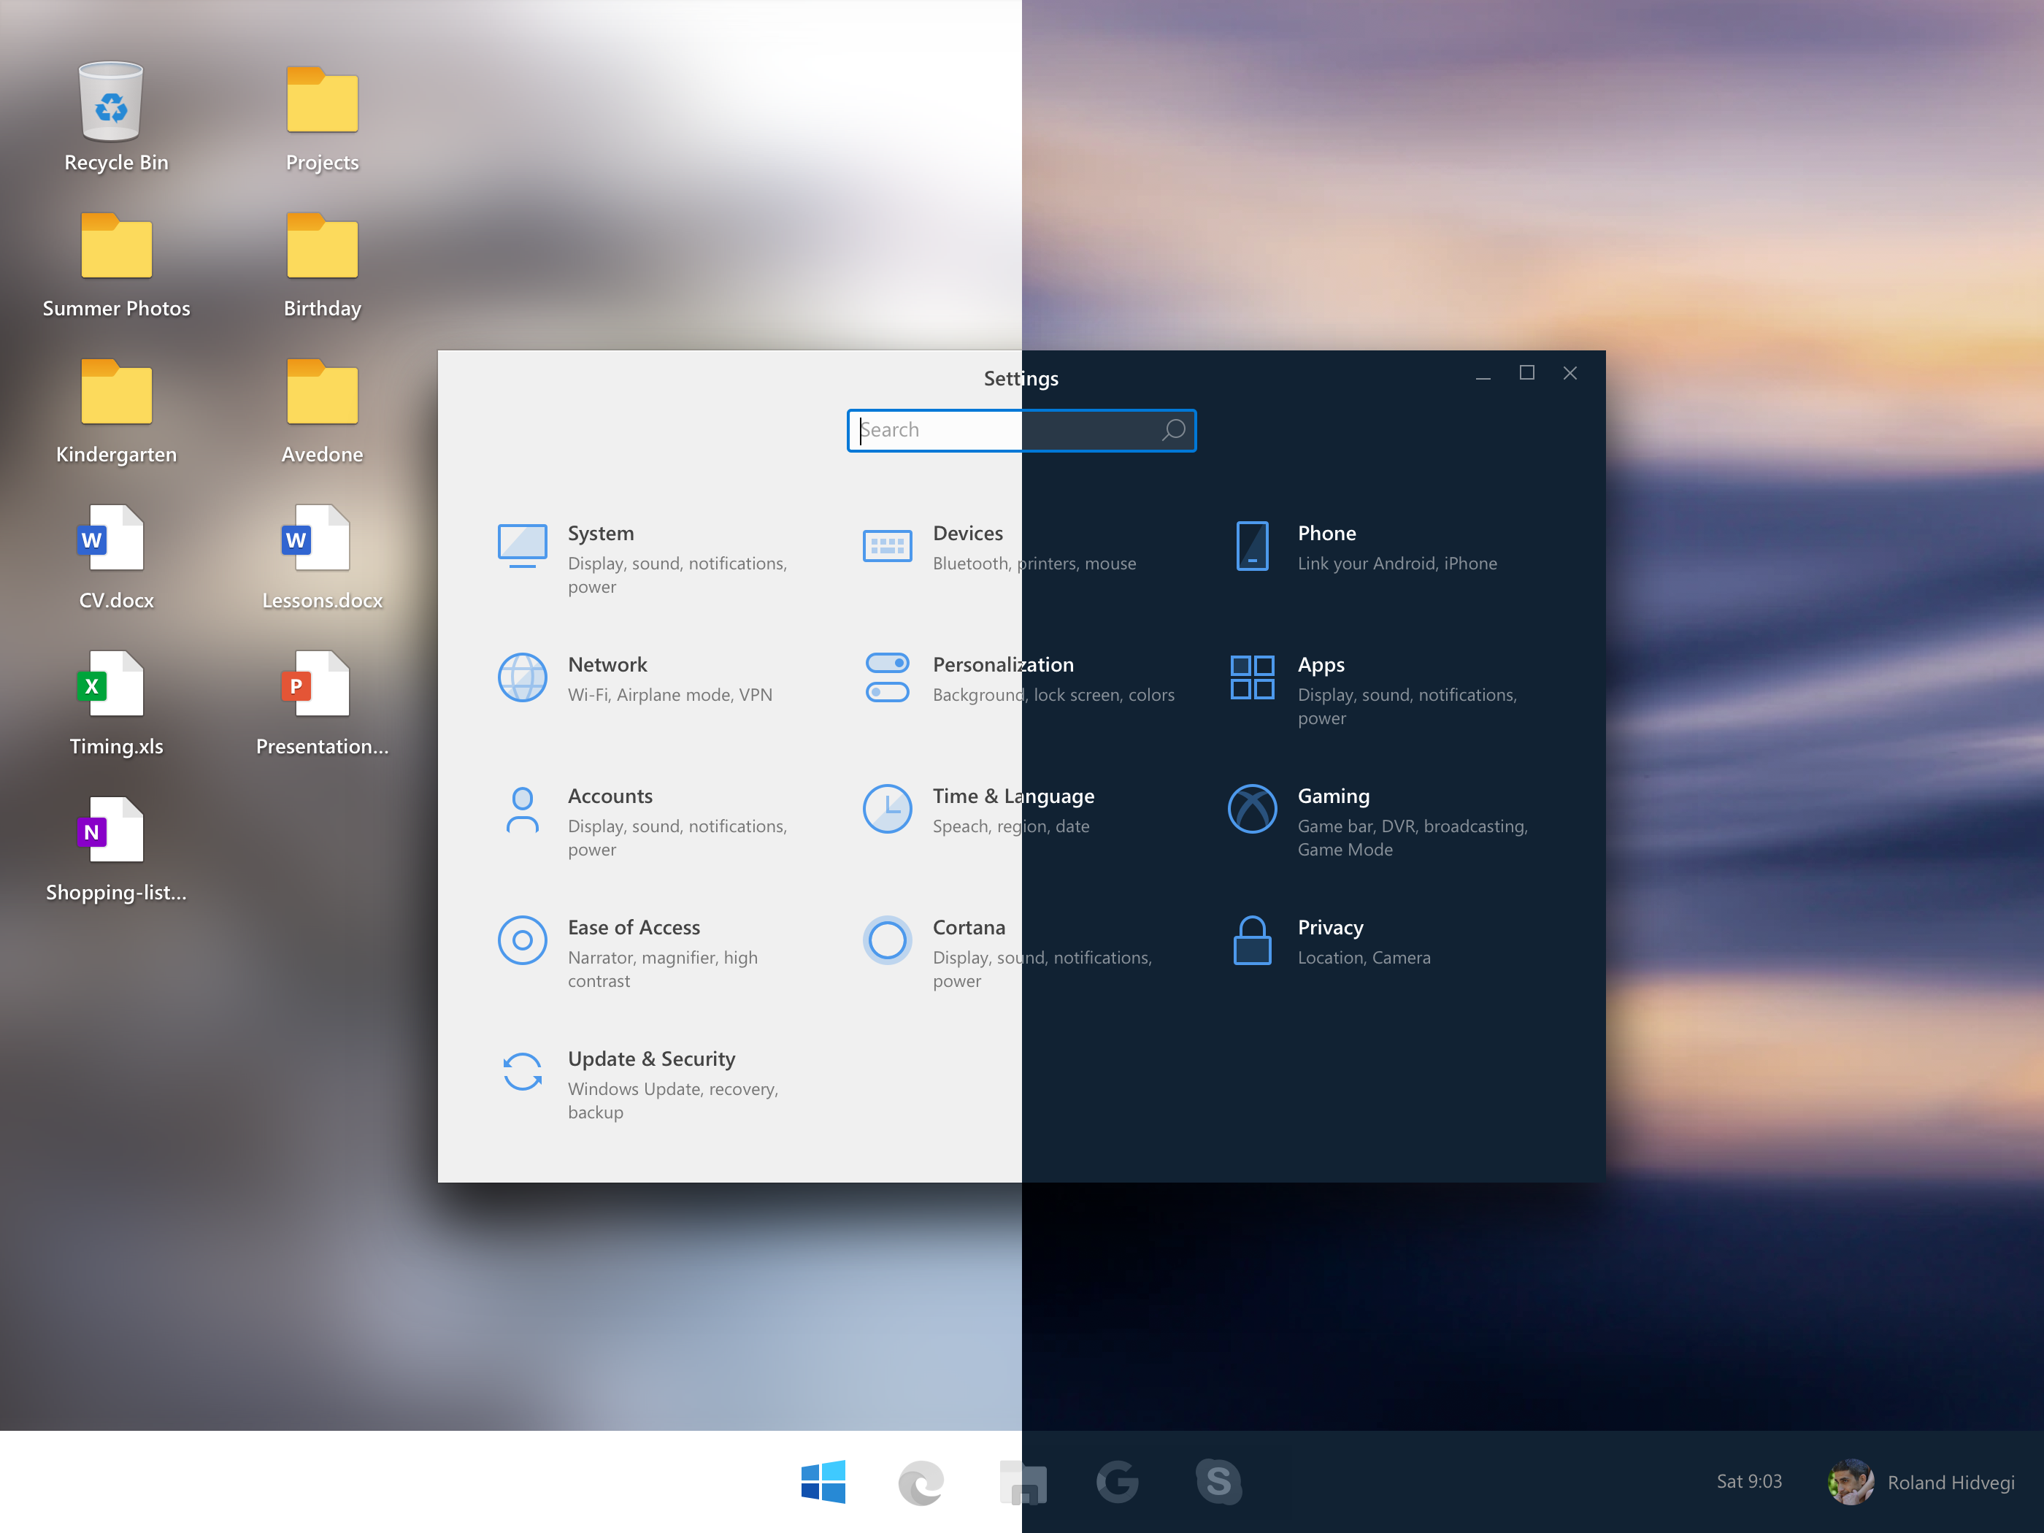The image size is (2044, 1533).
Task: Click the Apps grid icon
Action: pyautogui.click(x=1252, y=677)
